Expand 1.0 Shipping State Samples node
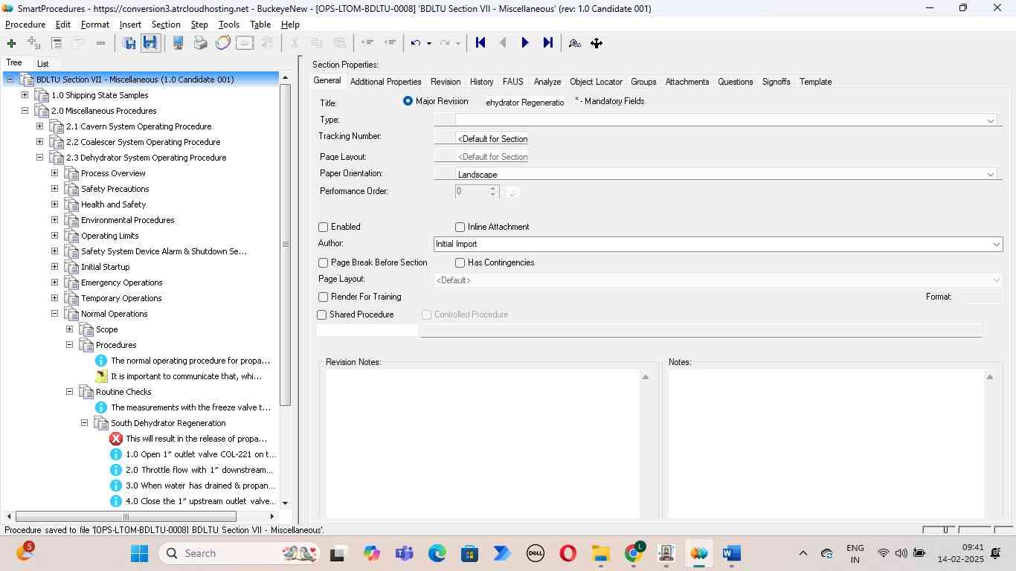Viewport: 1016px width, 571px height. coord(25,95)
